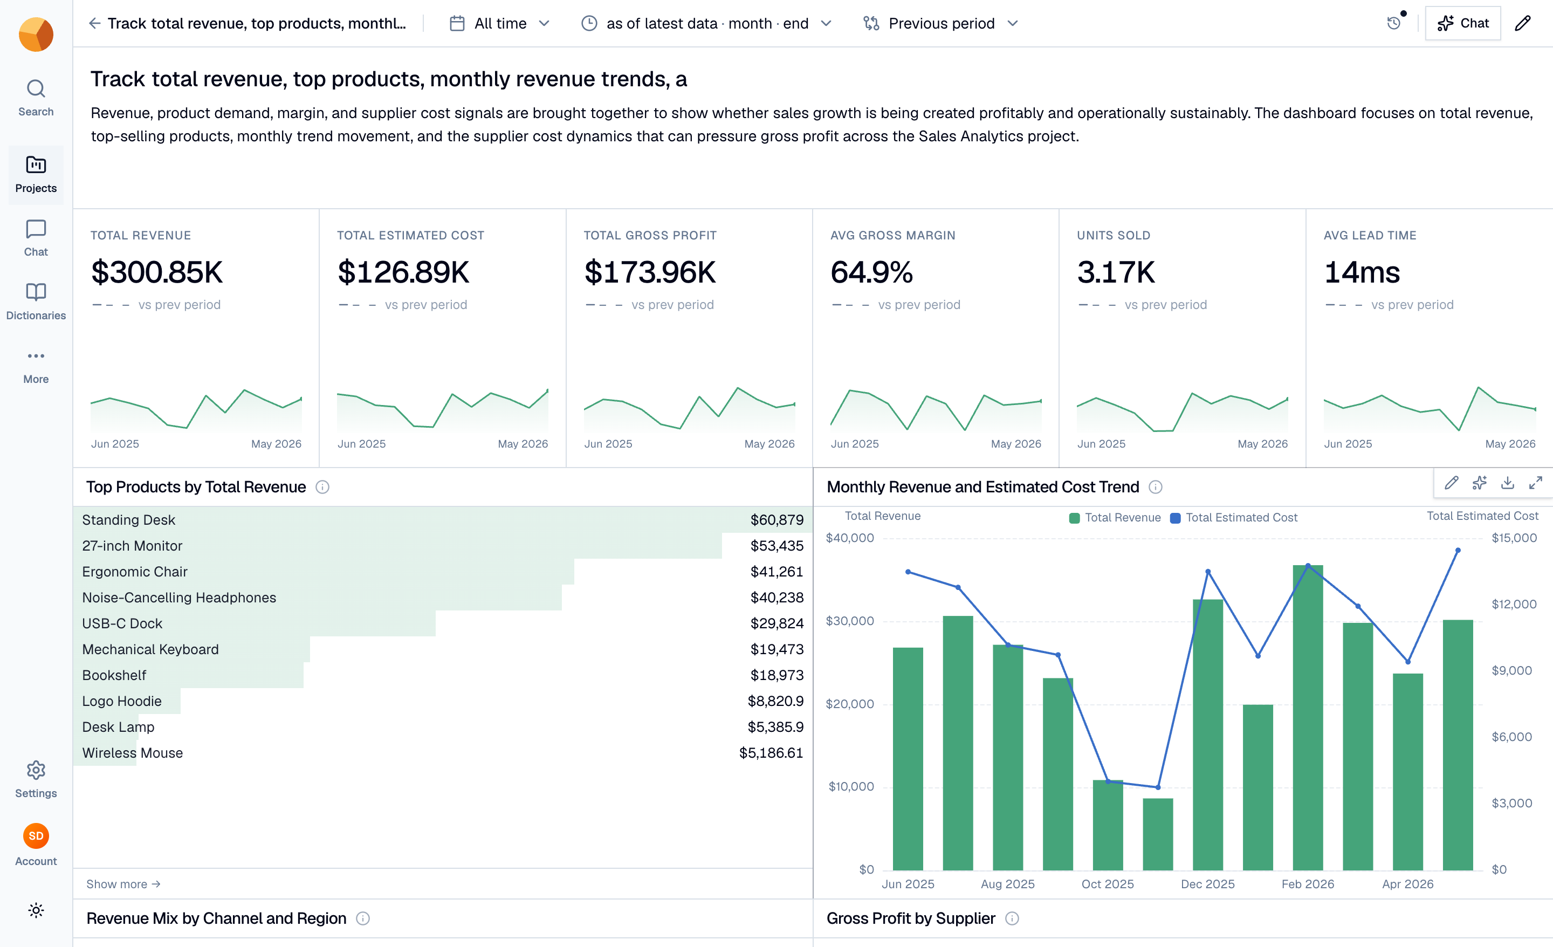This screenshot has width=1553, height=947.
Task: Open Settings from the sidebar
Action: coord(36,780)
